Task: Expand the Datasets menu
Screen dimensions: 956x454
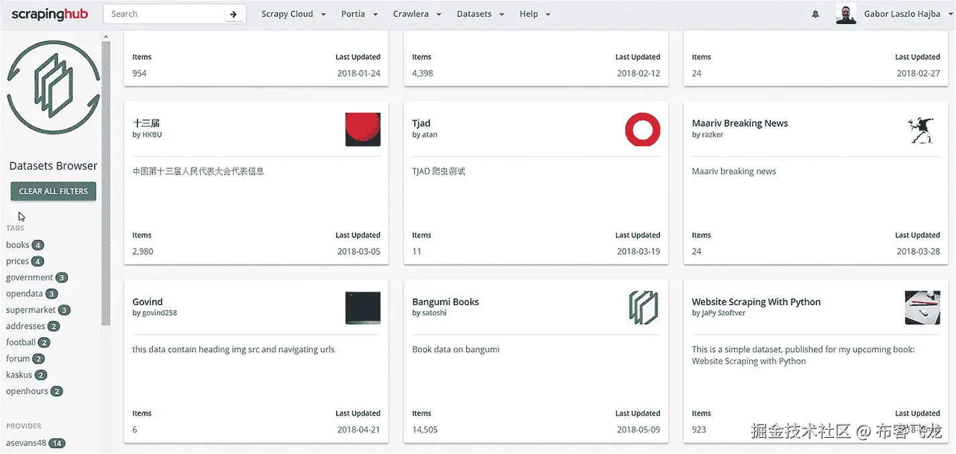Action: click(x=480, y=14)
